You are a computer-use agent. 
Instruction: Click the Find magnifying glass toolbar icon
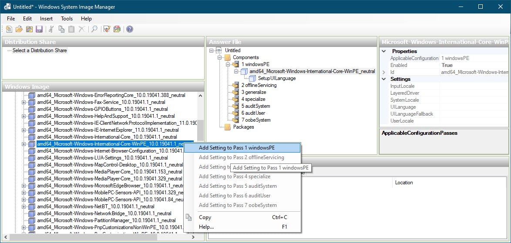(x=94, y=29)
